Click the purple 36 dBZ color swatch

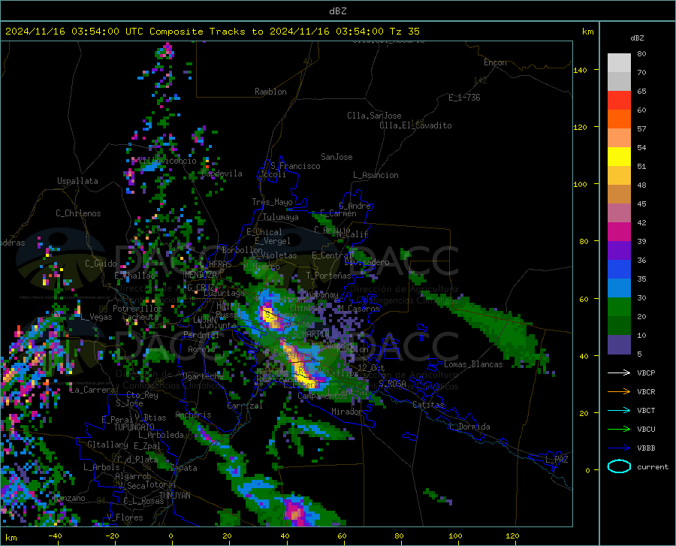[619, 251]
